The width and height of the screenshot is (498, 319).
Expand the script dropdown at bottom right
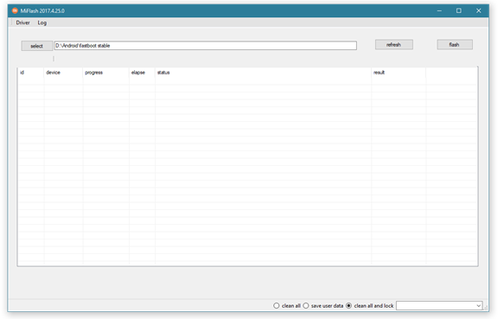(x=439, y=306)
